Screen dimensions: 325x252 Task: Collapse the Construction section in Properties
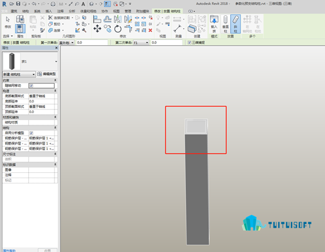55,91
